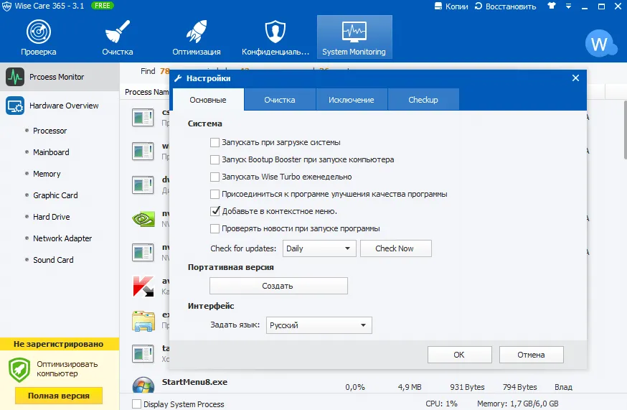Select the Hardware Overview monitor icon
Screen dimensions: 627x410
pyautogui.click(x=15, y=106)
